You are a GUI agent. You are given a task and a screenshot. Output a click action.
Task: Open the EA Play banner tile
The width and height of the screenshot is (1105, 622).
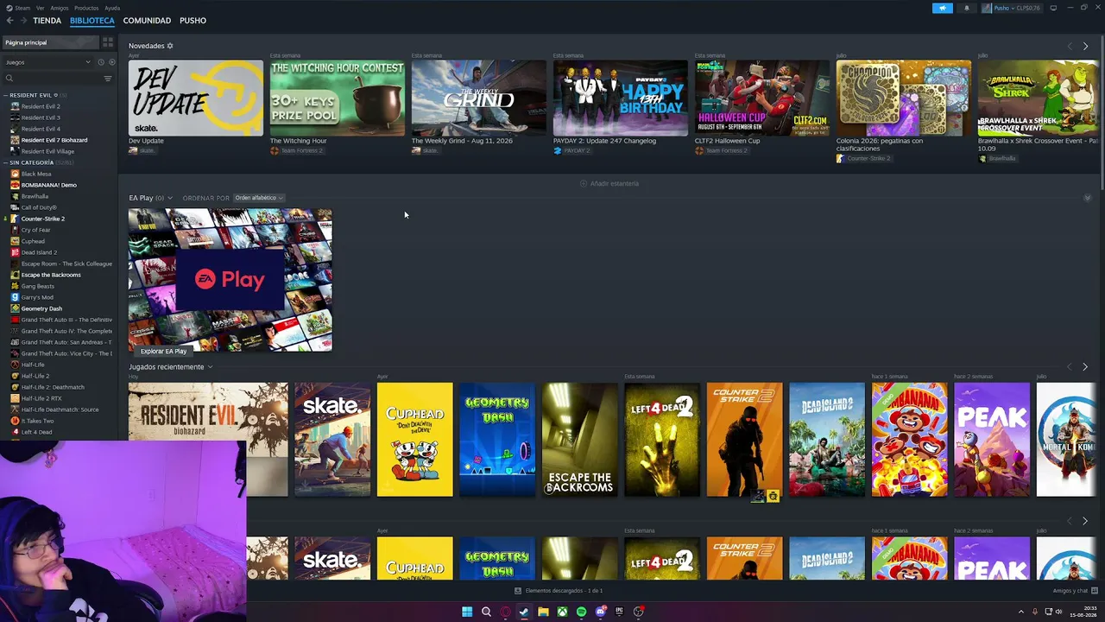coord(230,280)
